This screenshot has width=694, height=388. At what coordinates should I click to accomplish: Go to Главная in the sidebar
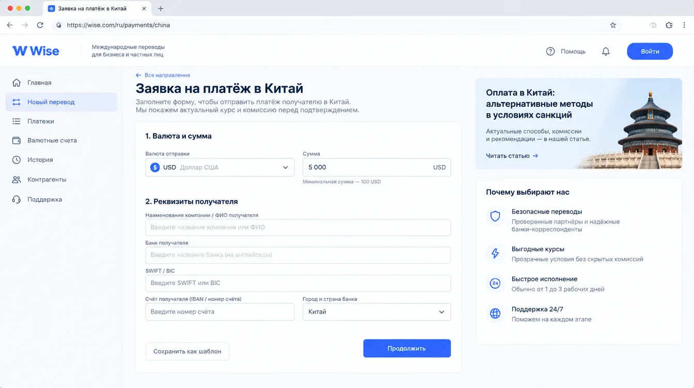[x=61, y=83]
